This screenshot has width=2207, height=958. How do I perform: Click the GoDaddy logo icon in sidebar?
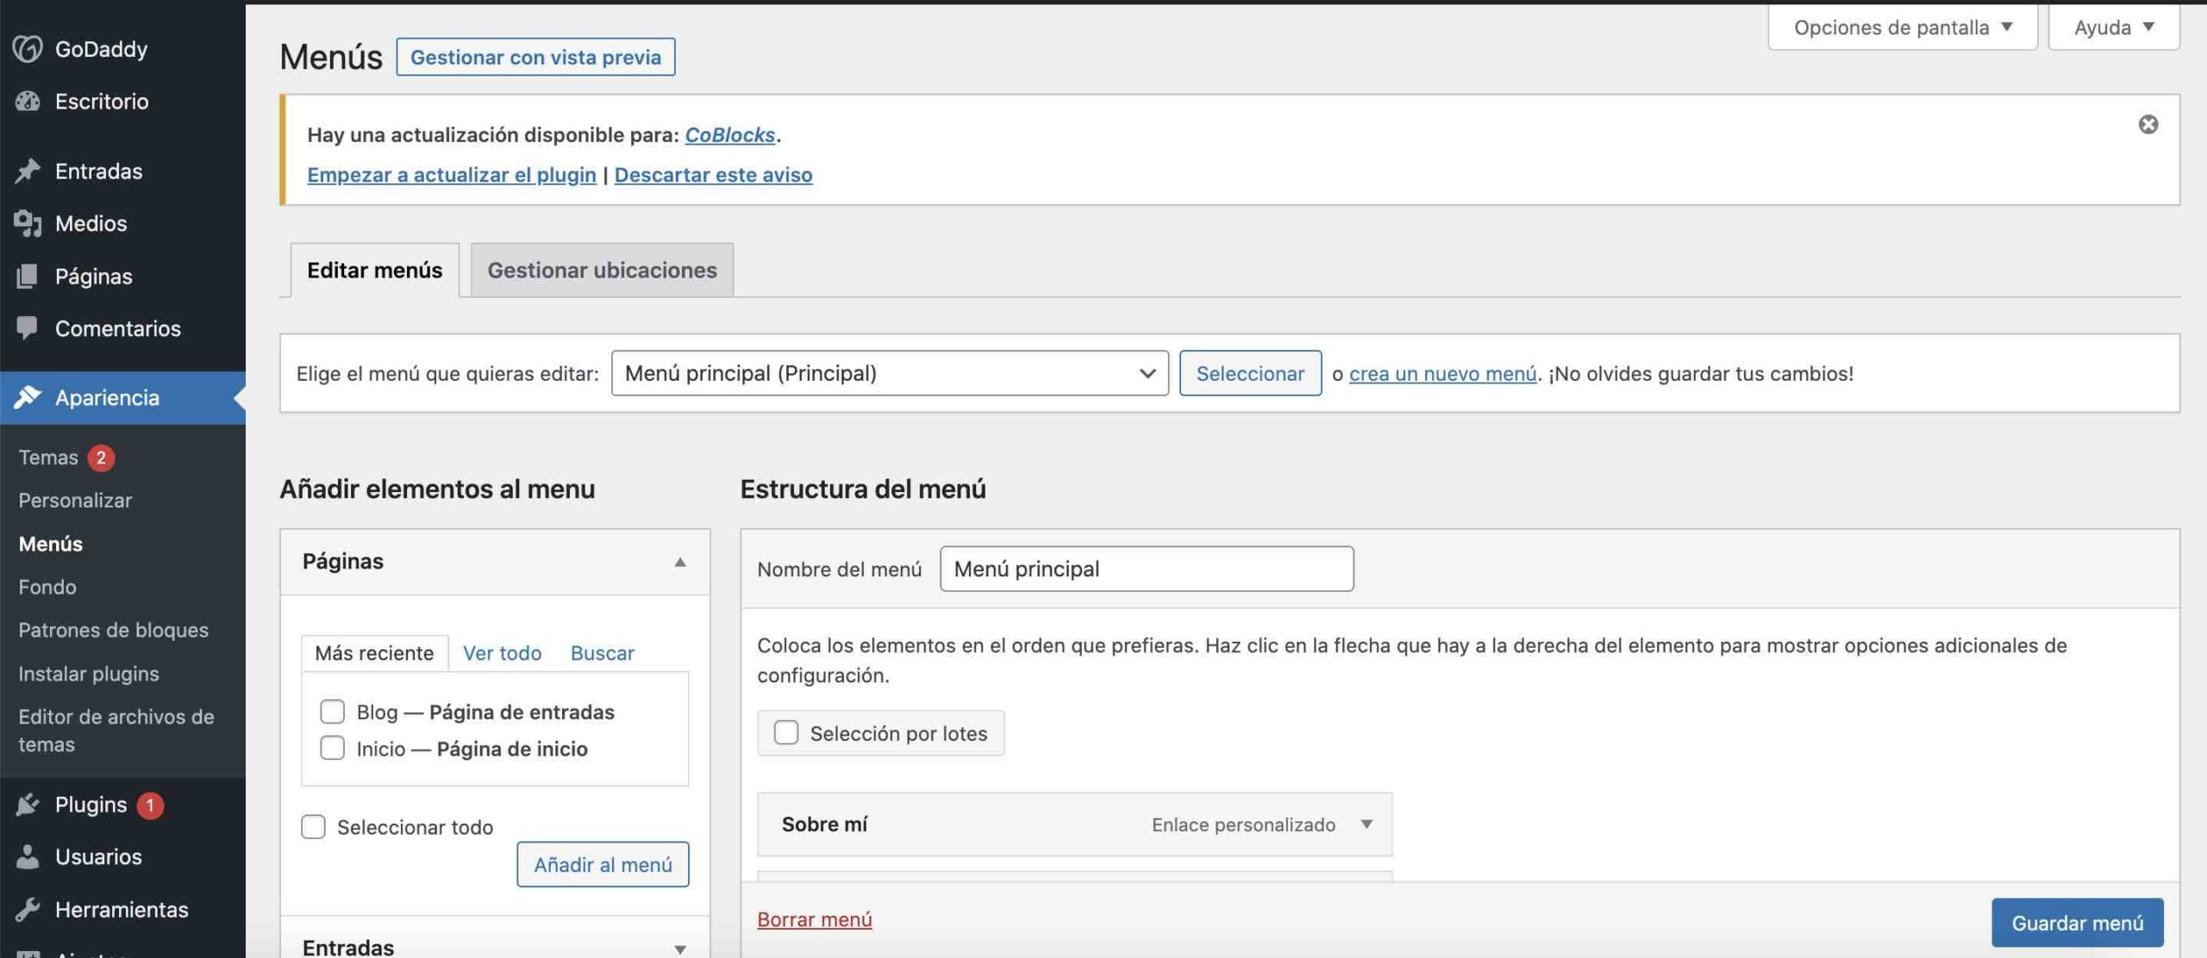coord(28,49)
